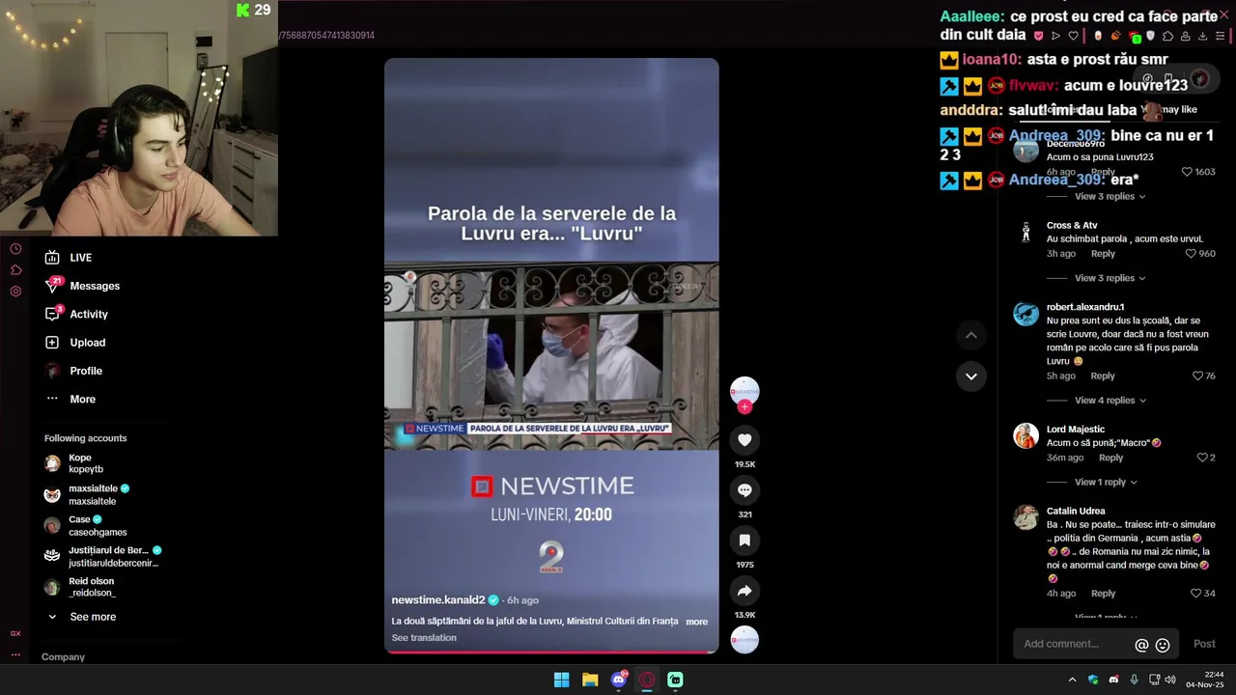Expand the video description with 'more'
This screenshot has height=695, width=1236.
pyautogui.click(x=696, y=622)
